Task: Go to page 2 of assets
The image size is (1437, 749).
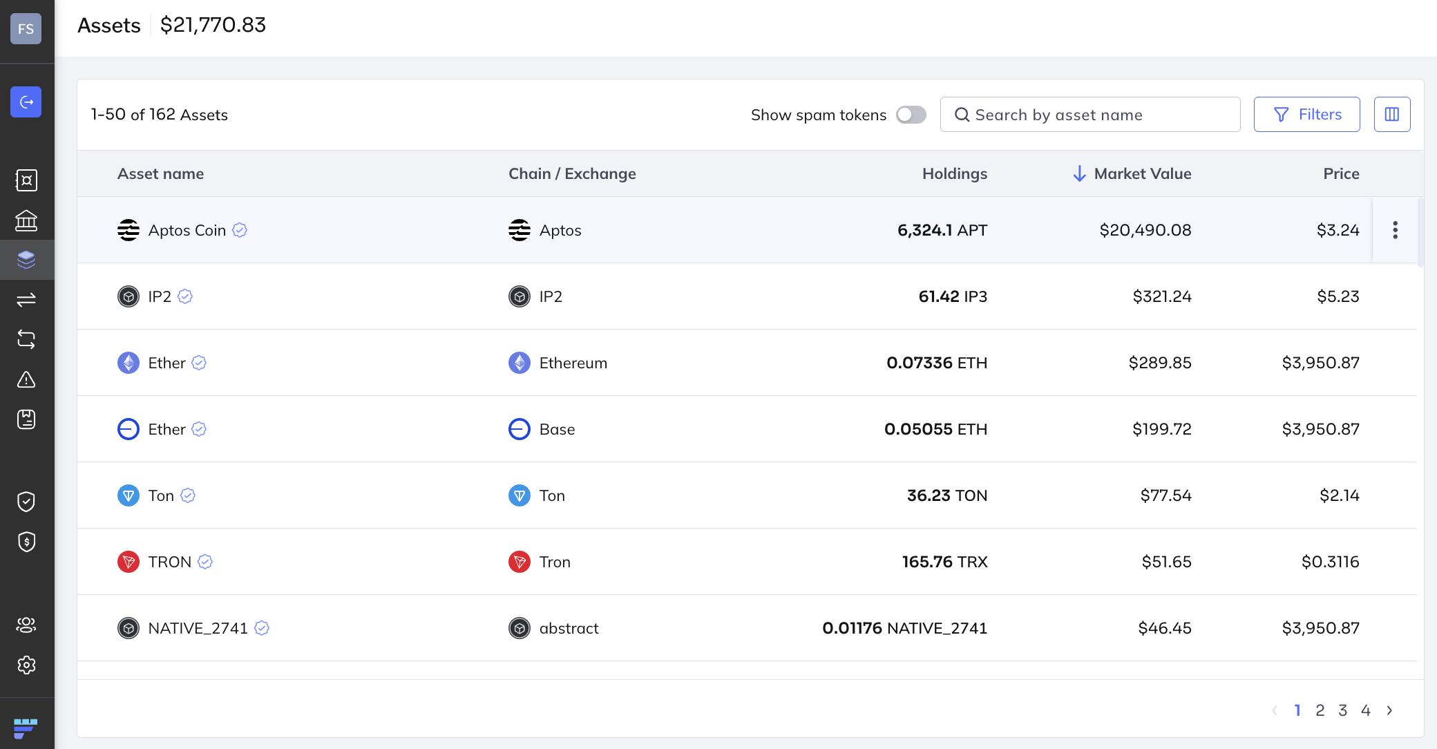Action: pos(1320,710)
